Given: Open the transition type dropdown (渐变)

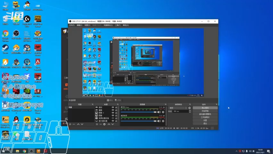Looking at the screenshot, I should click(x=177, y=108).
